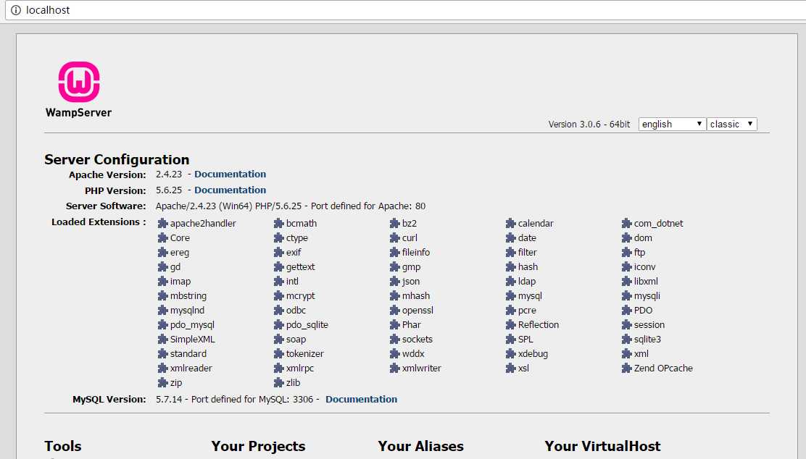Click puzzle icon next to xdebug
The image size is (806, 459).
pyautogui.click(x=510, y=354)
